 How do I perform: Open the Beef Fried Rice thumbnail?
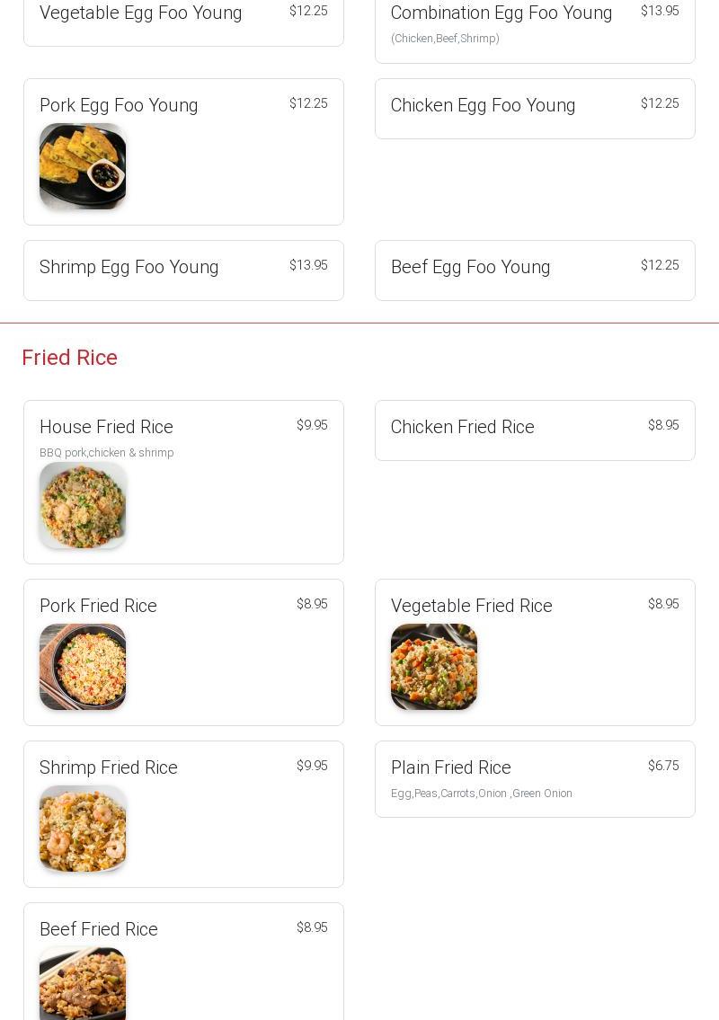[x=83, y=984]
